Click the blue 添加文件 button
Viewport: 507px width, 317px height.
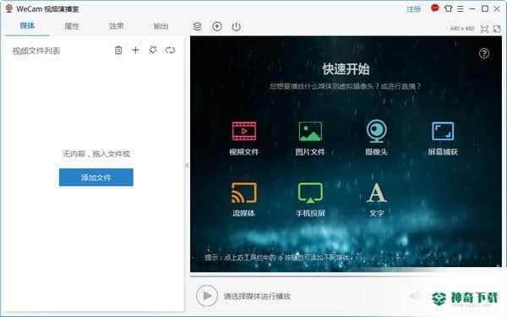(x=96, y=178)
